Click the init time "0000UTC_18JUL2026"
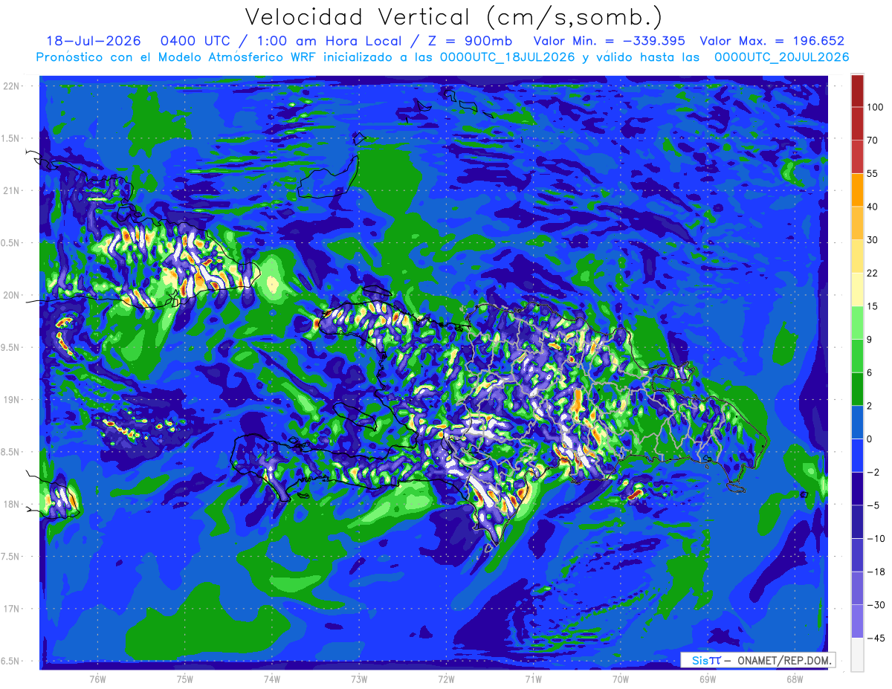This screenshot has width=892, height=689. click(x=508, y=56)
